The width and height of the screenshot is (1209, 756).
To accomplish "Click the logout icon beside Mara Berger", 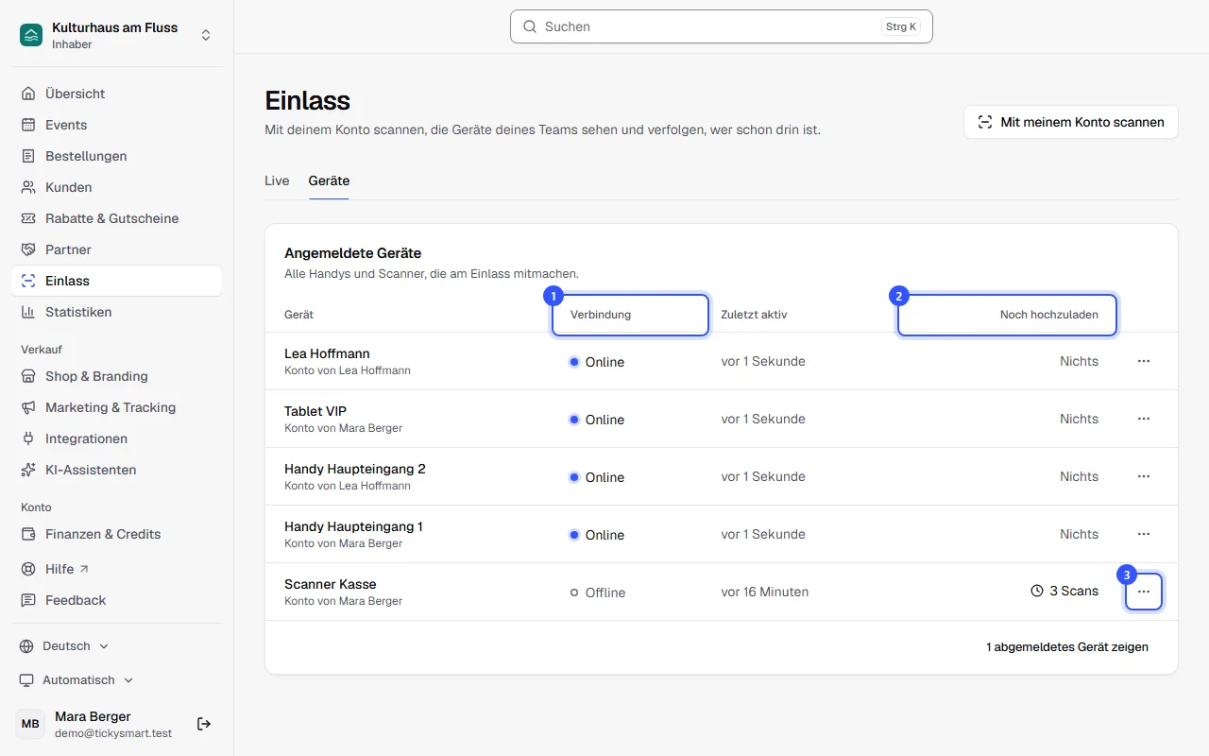I will pyautogui.click(x=204, y=724).
